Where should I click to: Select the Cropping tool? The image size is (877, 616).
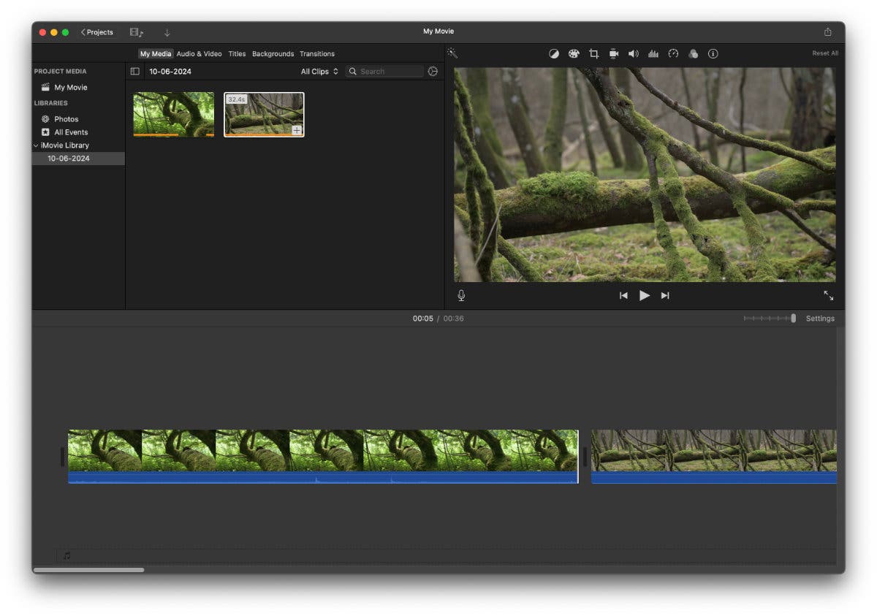593,53
